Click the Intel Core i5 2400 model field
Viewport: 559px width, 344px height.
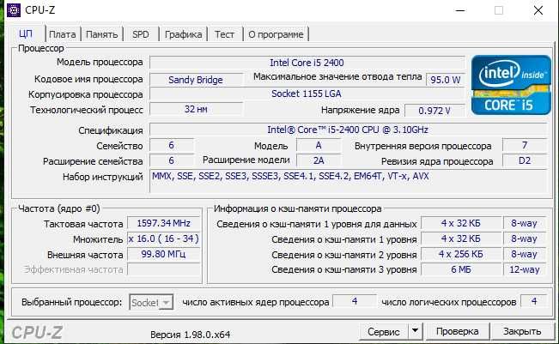click(307, 63)
